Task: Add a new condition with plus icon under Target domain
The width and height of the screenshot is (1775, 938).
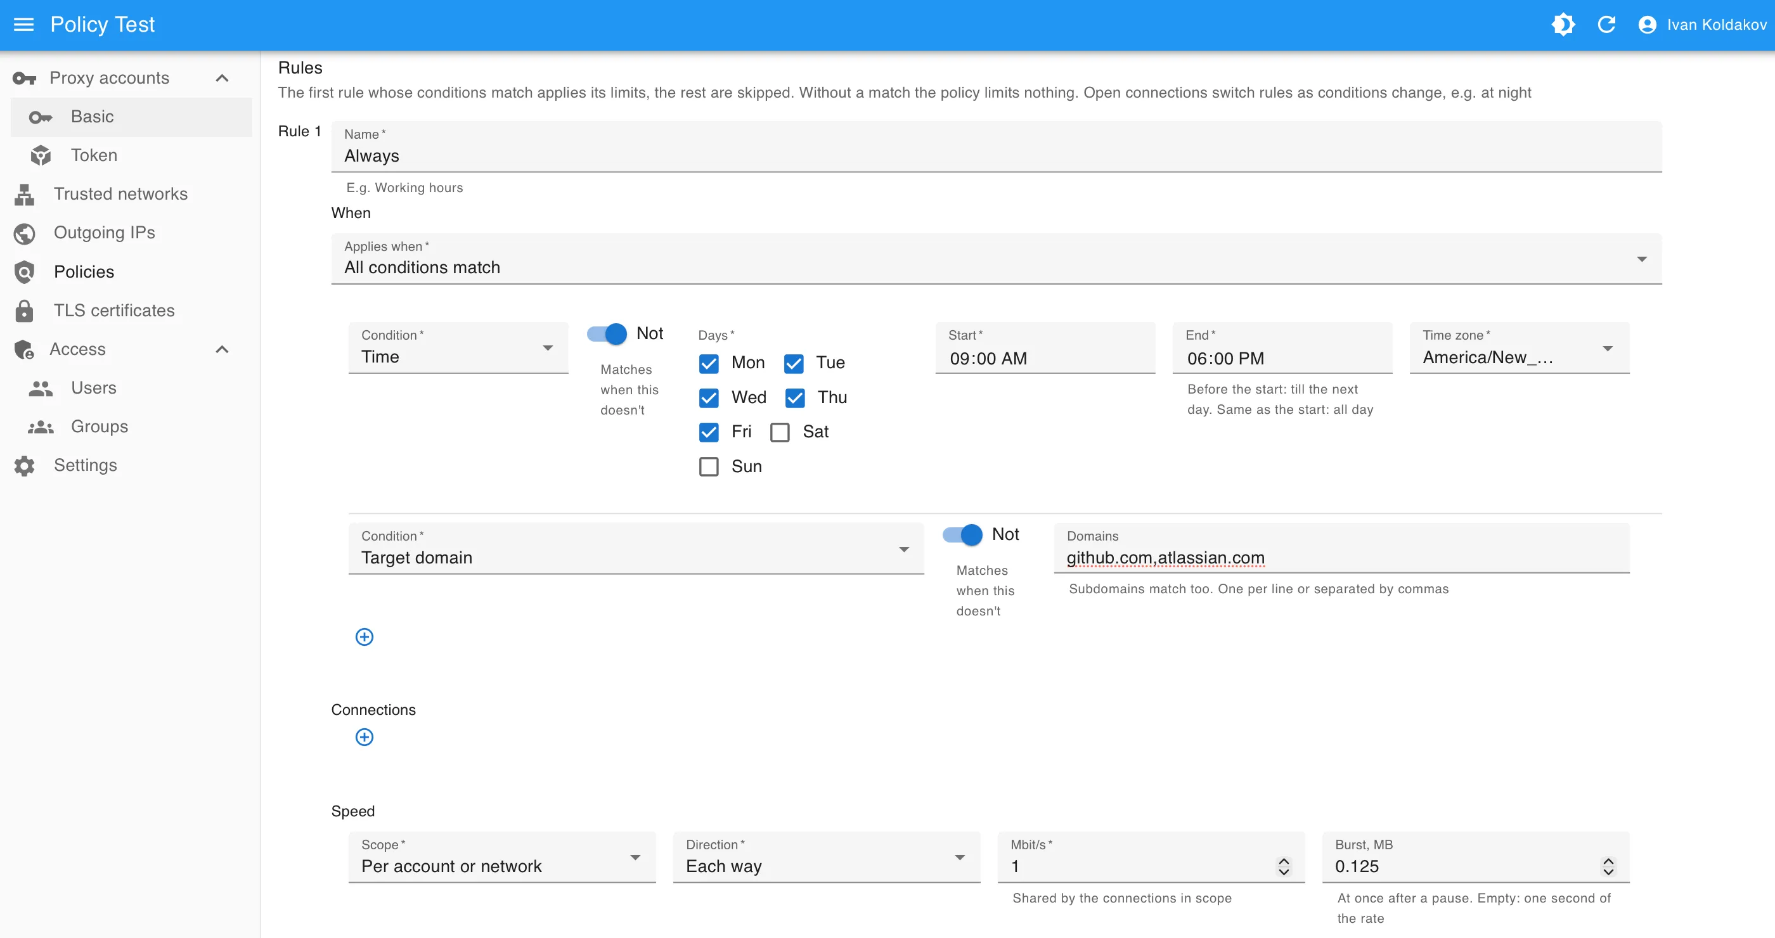Action: click(x=365, y=636)
